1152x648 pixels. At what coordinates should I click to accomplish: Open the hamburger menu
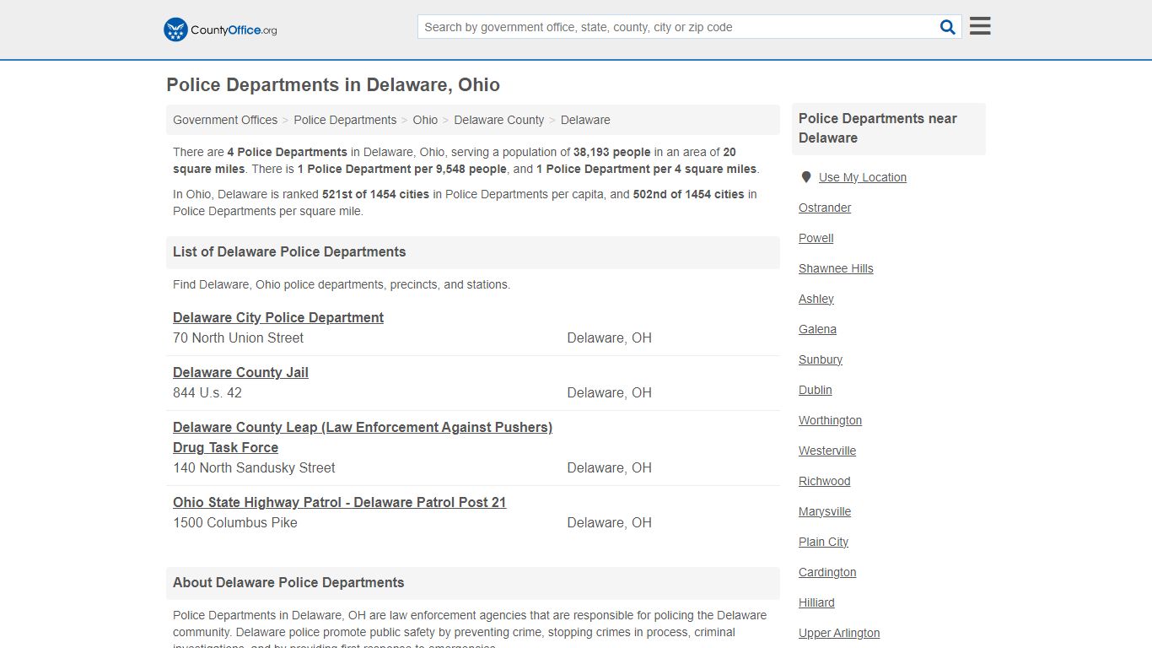(980, 26)
